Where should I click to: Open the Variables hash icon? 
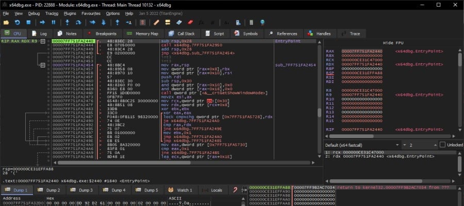(212, 23)
